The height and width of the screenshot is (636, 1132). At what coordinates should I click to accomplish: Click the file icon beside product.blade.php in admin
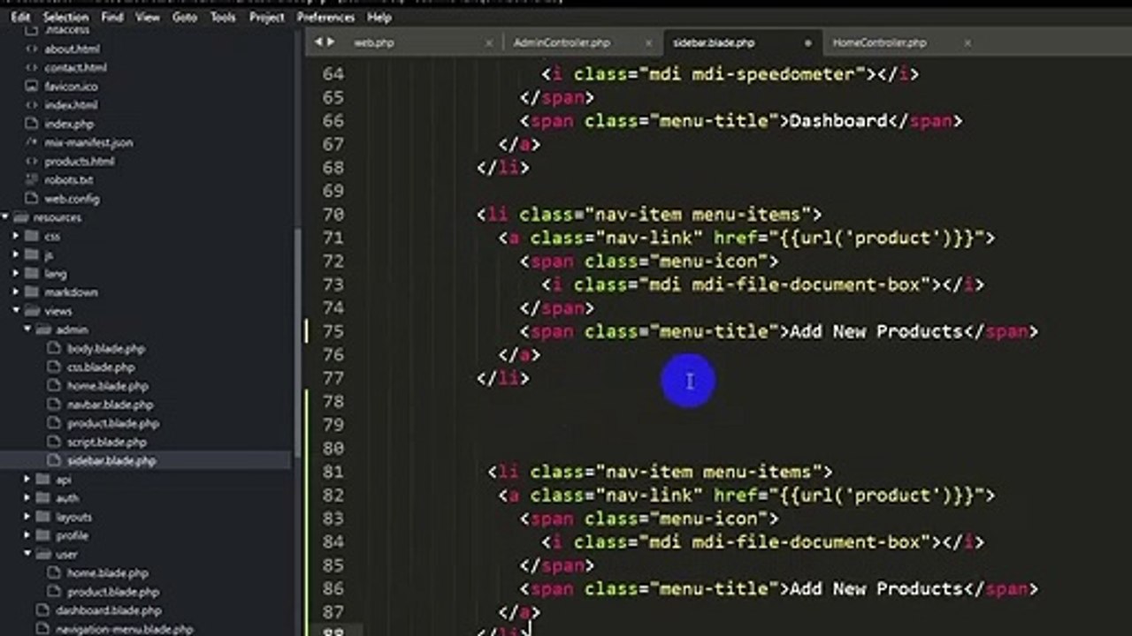coord(53,423)
